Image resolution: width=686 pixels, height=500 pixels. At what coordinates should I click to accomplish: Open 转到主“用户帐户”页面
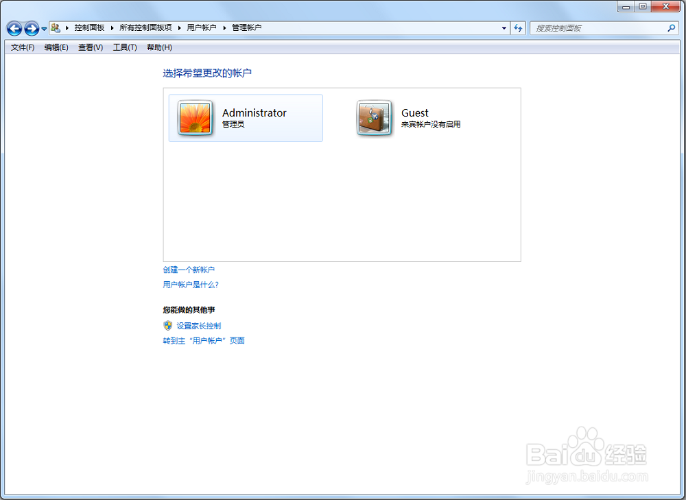[x=204, y=340]
